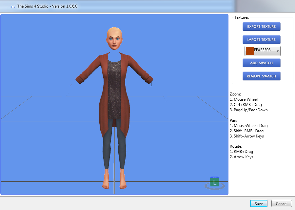Click the 'RMB+Drag' rotate instruction
The height and width of the screenshot is (210, 295).
coord(244,152)
